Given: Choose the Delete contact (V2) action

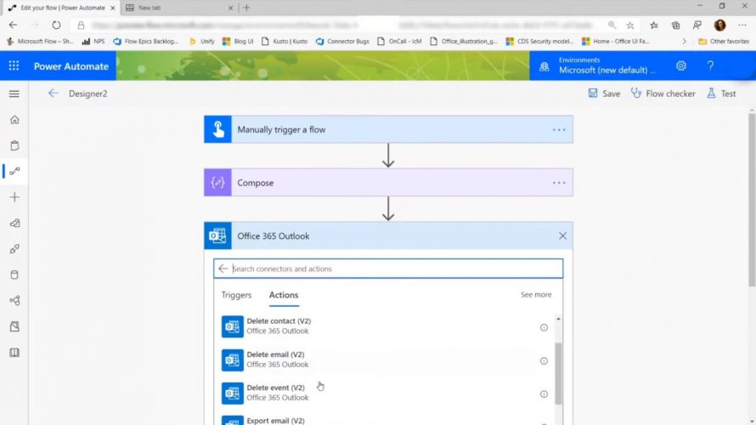Looking at the screenshot, I should pos(386,326).
